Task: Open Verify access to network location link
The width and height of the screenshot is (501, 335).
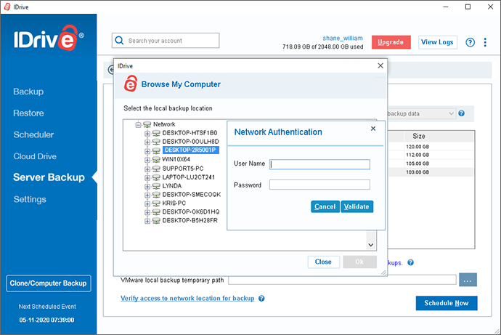Action: [x=187, y=298]
